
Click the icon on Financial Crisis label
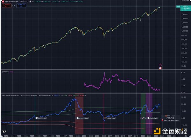[105, 118]
